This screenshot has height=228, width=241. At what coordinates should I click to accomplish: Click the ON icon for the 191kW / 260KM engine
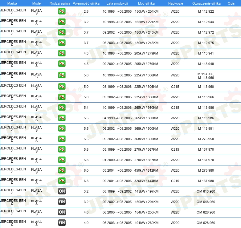62,223
